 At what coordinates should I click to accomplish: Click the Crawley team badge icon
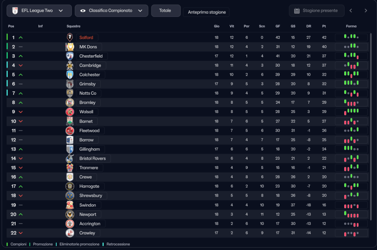pyautogui.click(x=70, y=233)
